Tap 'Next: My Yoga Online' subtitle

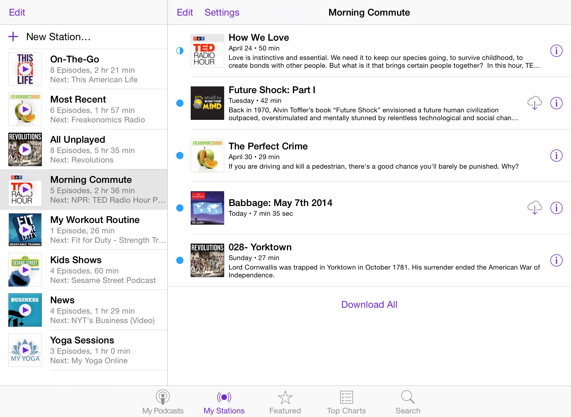[x=89, y=361]
